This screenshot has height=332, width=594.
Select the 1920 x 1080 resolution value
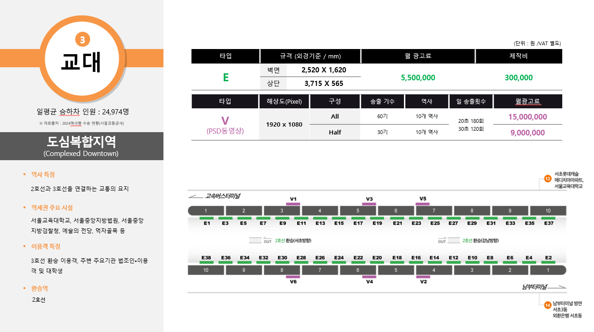click(284, 125)
